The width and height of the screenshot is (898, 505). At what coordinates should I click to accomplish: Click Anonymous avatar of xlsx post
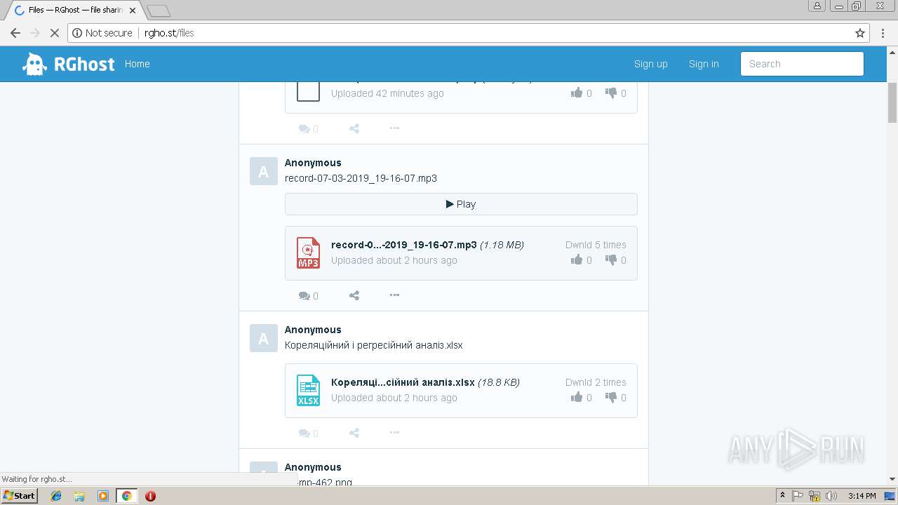[264, 338]
